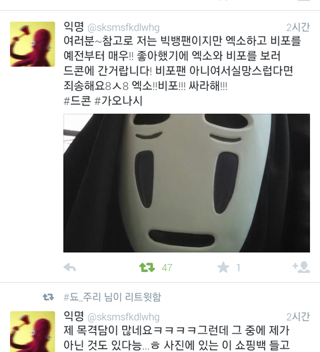
Task: Open the No-Face mask photo
Action: 187,183
